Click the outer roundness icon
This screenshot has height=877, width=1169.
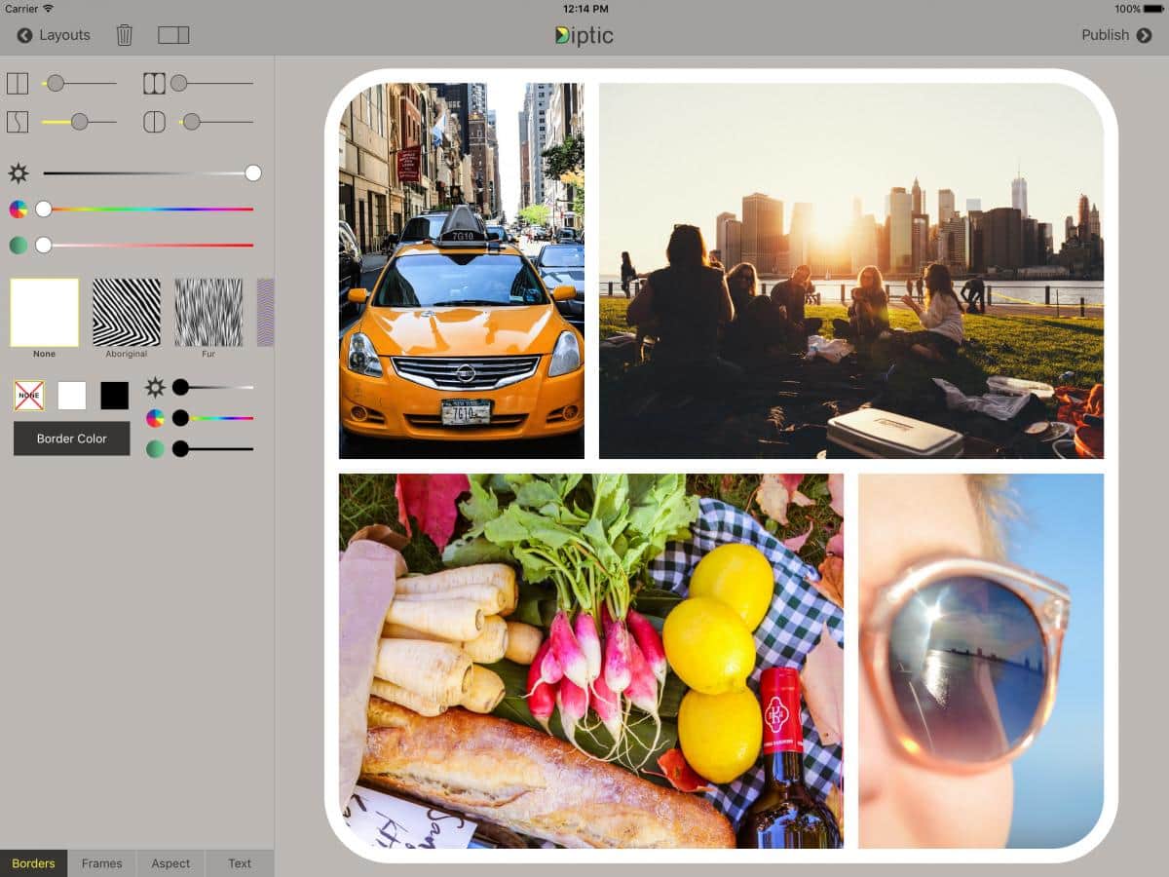tap(154, 122)
